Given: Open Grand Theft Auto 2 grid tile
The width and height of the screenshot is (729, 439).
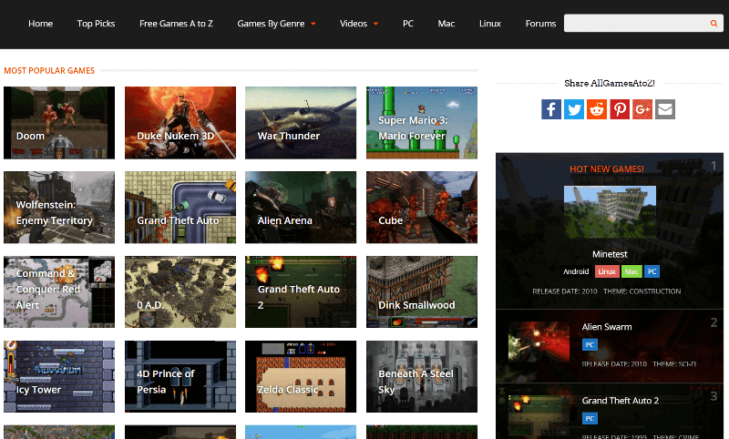Looking at the screenshot, I should pos(301,291).
